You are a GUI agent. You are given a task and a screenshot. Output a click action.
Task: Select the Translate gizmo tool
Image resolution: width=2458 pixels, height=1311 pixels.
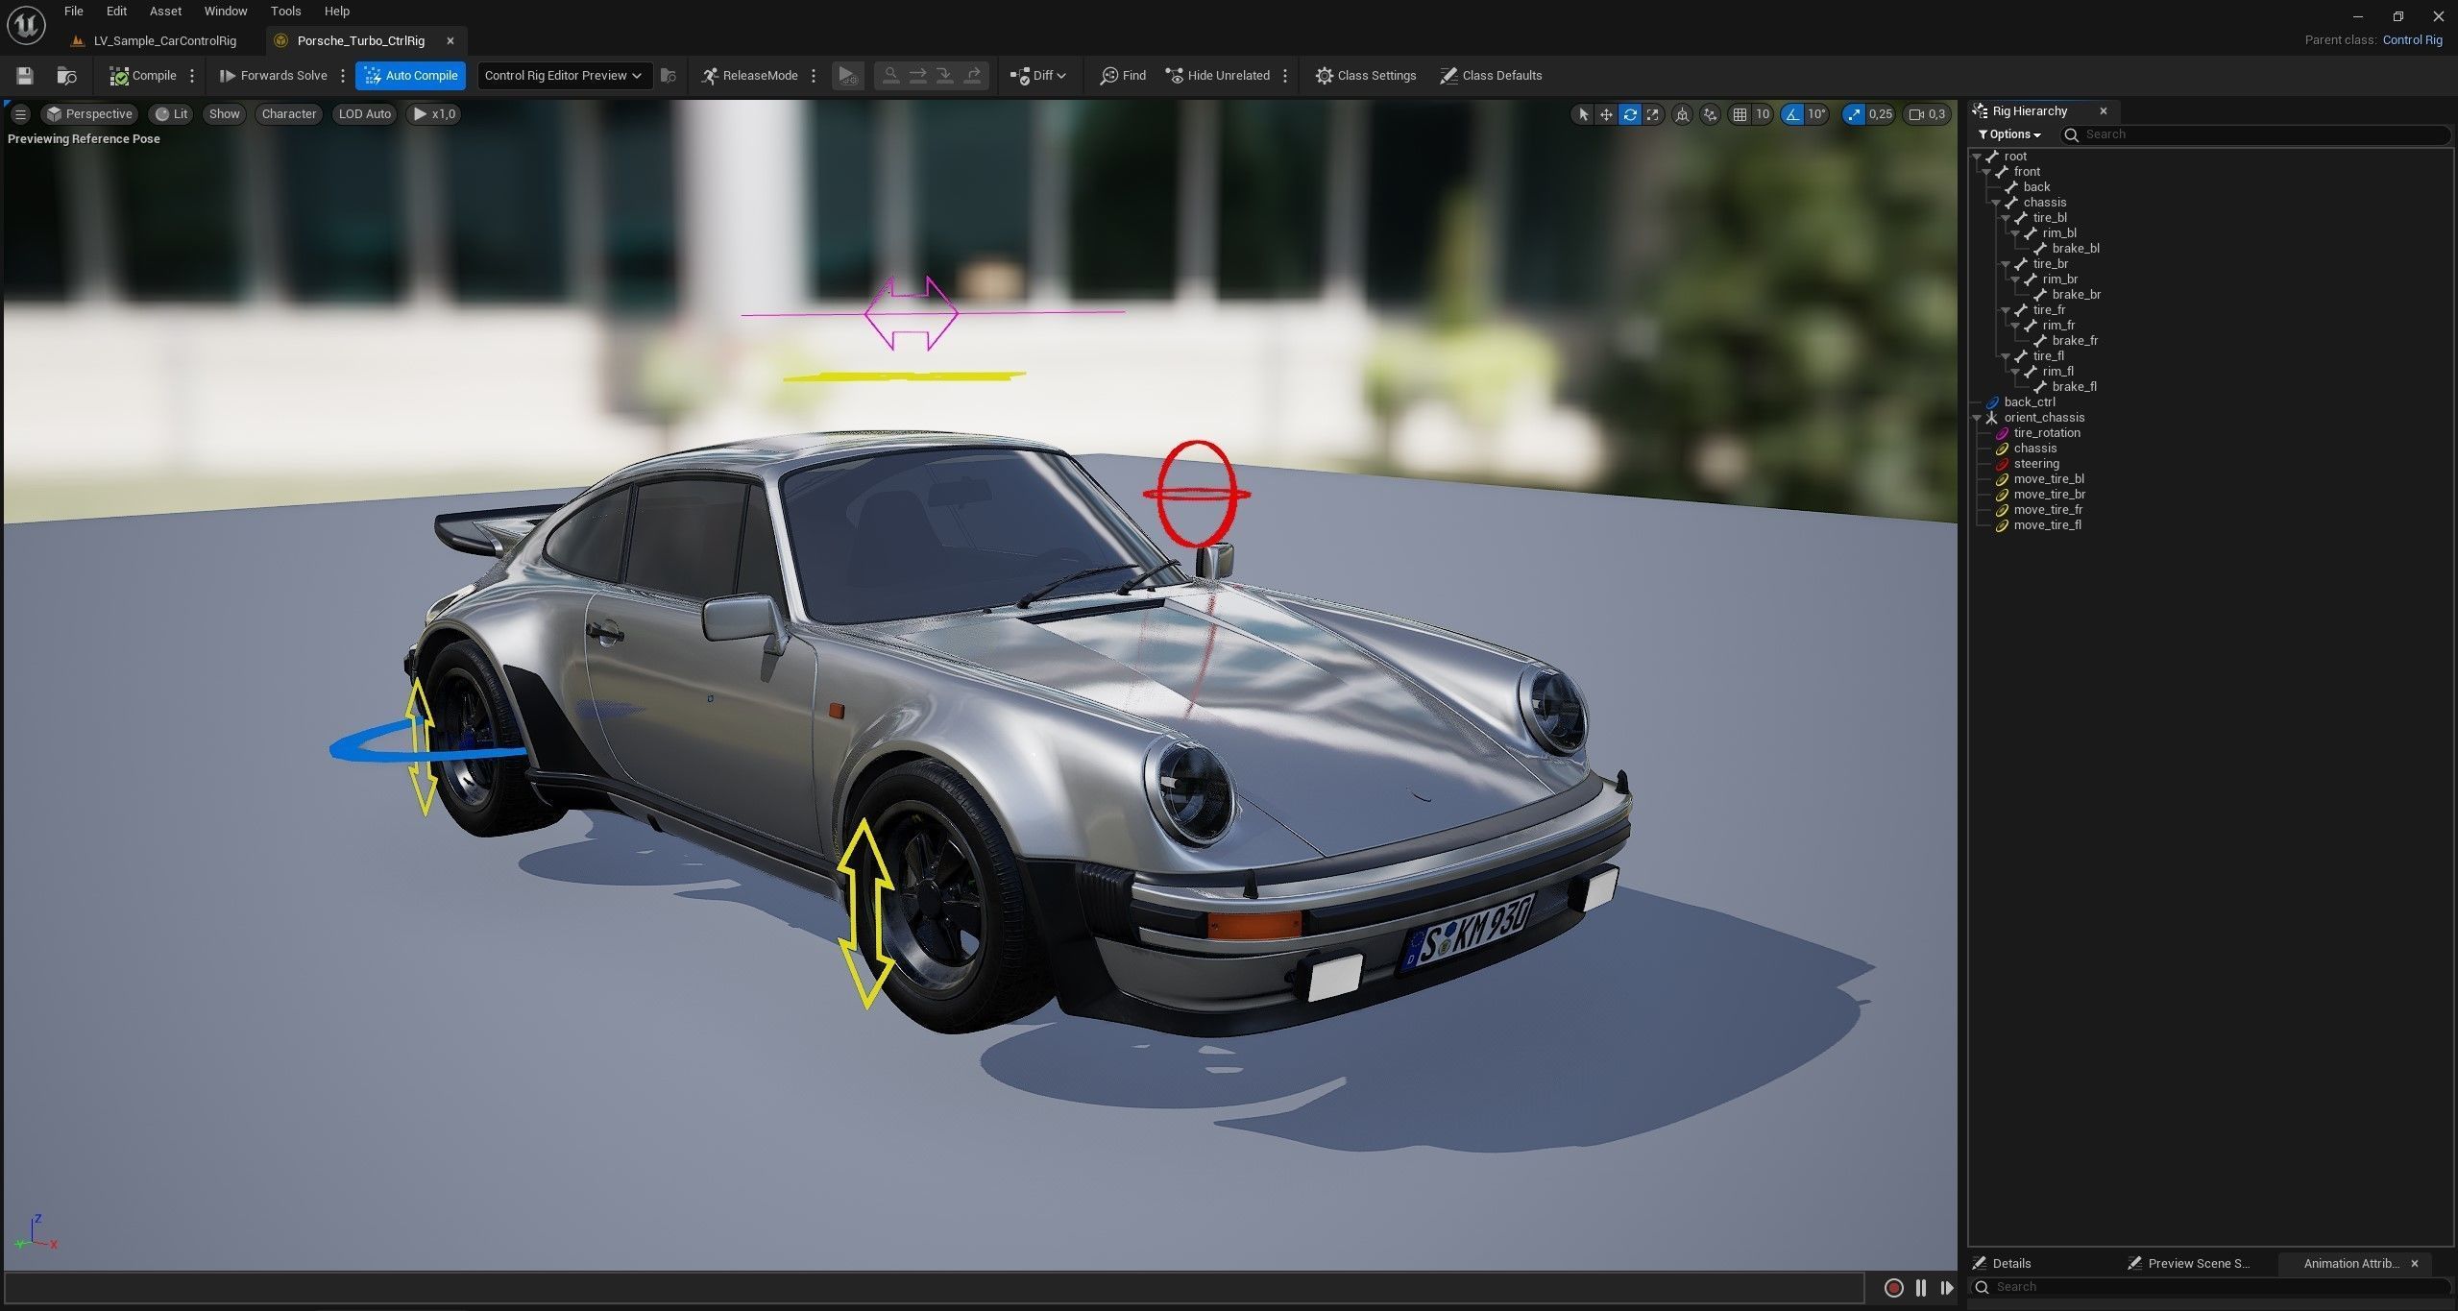(x=1606, y=114)
